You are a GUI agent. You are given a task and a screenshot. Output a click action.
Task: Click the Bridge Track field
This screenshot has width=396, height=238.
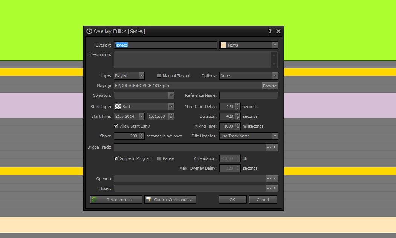(190, 147)
